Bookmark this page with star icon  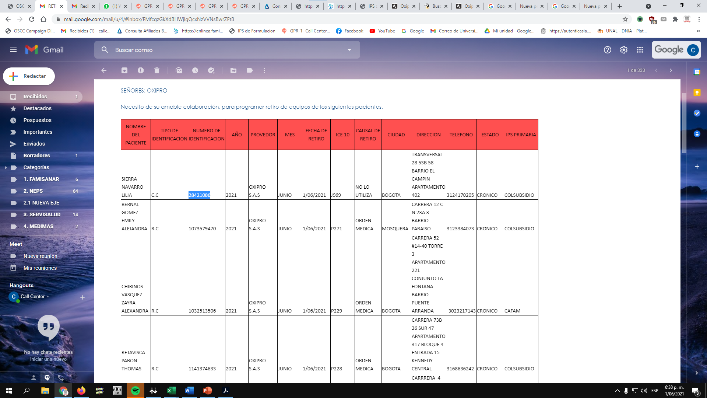[625, 19]
